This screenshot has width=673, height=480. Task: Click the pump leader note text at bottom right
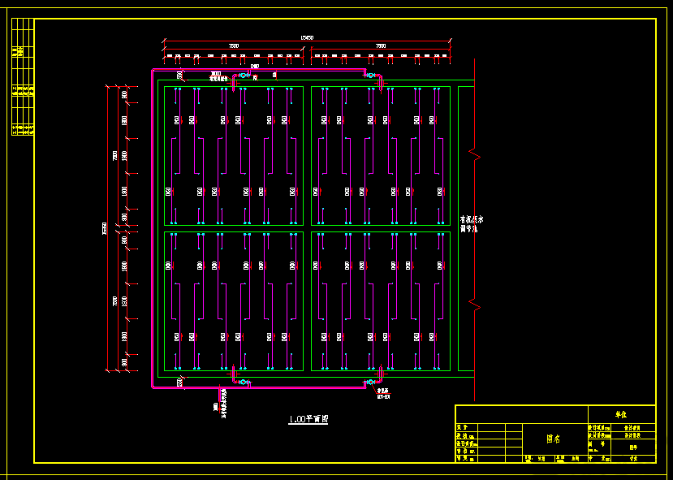(383, 394)
